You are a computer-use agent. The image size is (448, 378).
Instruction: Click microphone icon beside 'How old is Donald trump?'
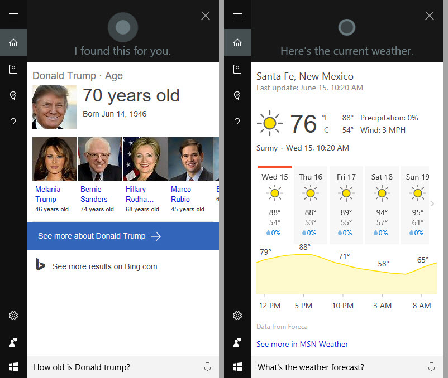(x=207, y=367)
